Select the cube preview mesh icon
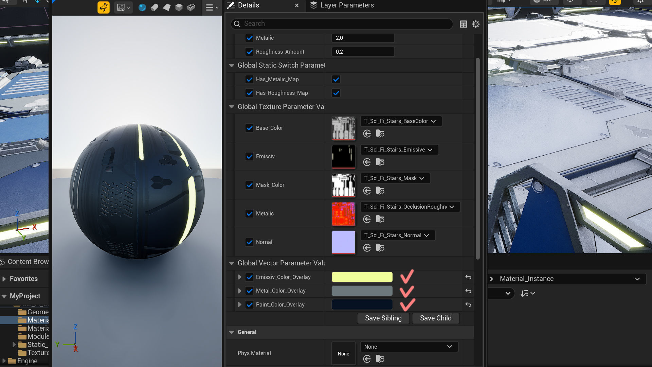The image size is (652, 367). click(x=179, y=7)
